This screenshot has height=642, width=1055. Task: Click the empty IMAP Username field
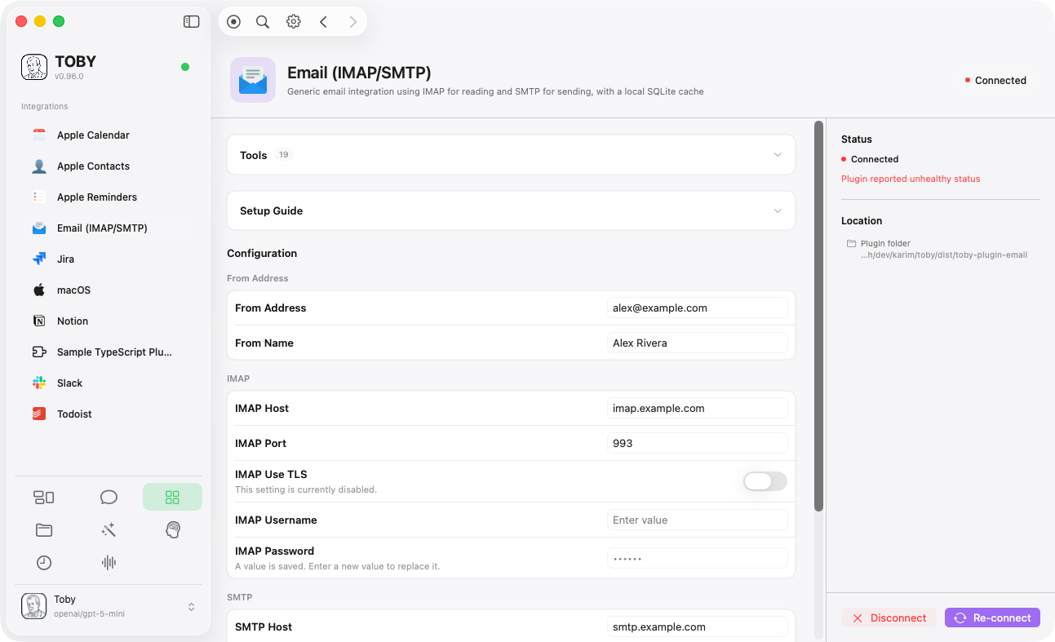coord(698,520)
